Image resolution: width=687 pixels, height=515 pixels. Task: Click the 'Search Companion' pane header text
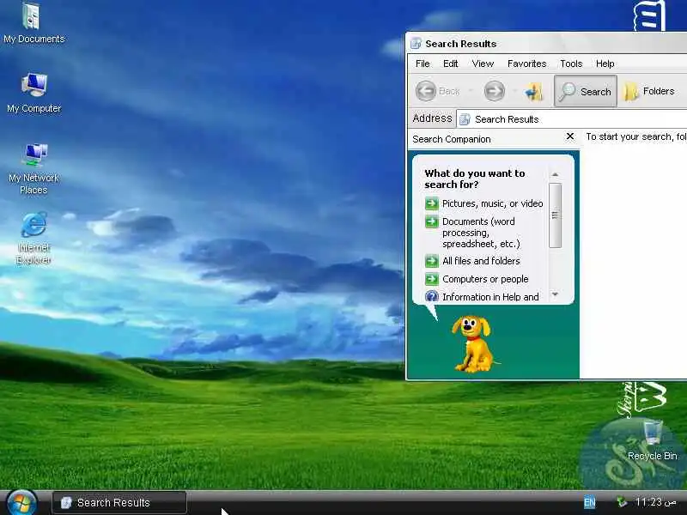click(452, 139)
